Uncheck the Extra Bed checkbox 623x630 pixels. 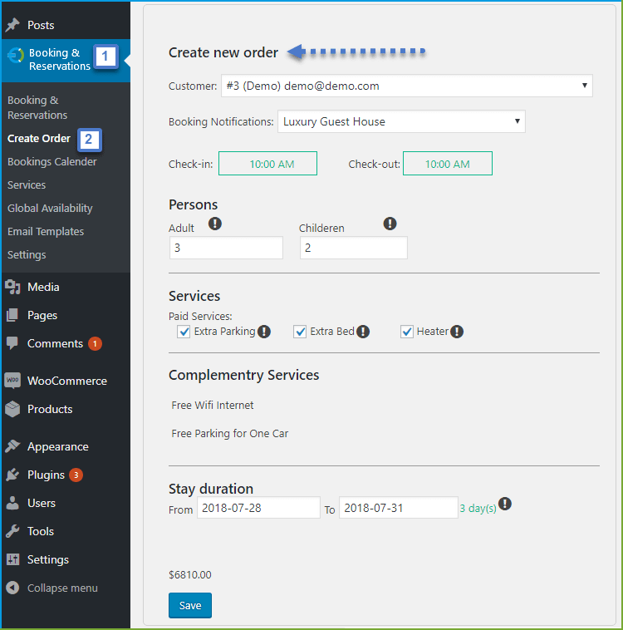point(300,332)
